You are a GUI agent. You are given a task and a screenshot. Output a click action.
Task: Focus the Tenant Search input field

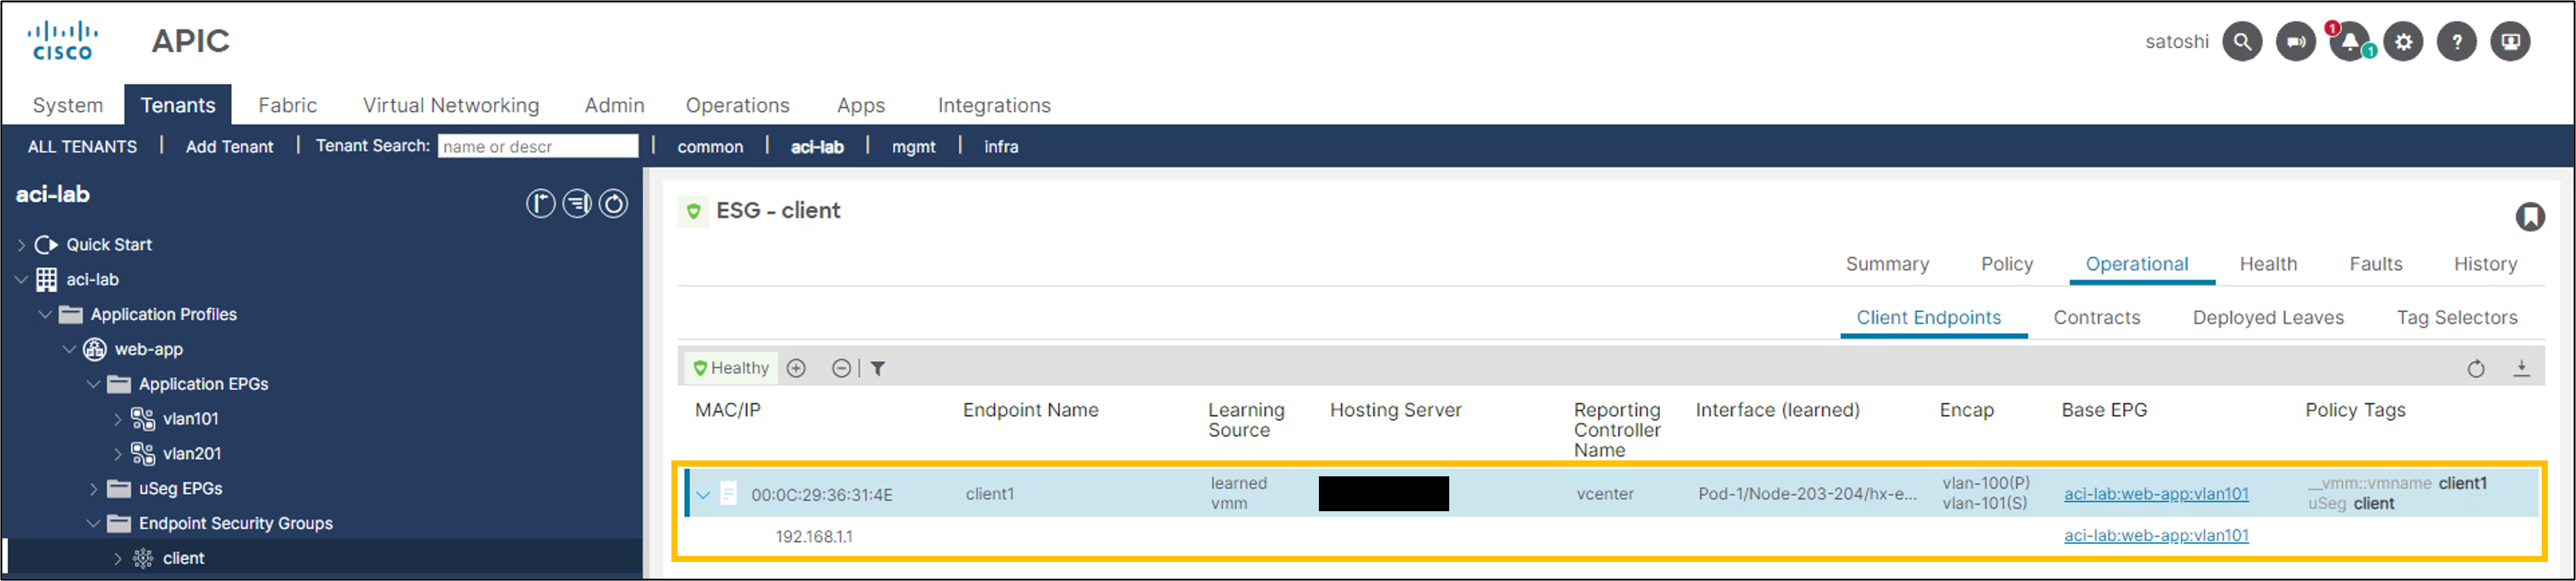538,146
